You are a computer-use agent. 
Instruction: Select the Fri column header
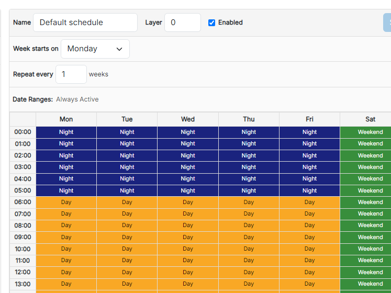pos(309,119)
